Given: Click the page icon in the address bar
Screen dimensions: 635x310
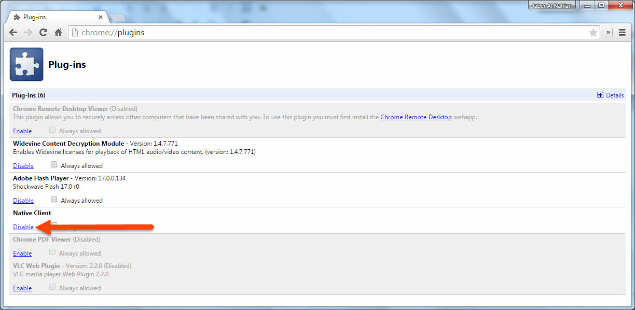Looking at the screenshot, I should point(76,32).
